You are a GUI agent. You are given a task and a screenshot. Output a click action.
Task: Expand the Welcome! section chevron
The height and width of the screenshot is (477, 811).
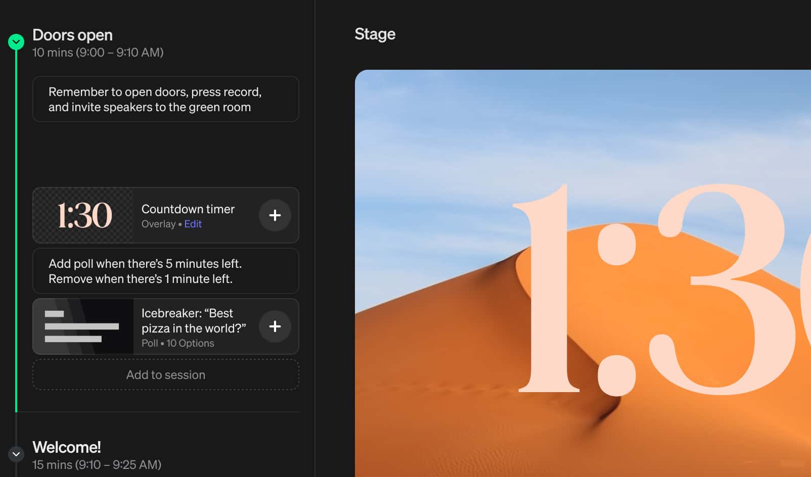[x=16, y=454]
